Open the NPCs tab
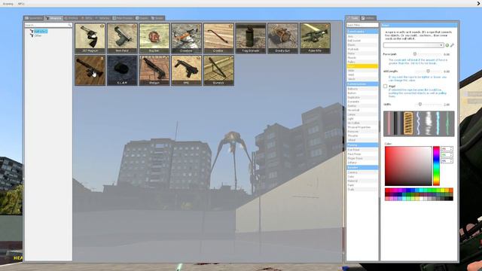 (x=87, y=18)
